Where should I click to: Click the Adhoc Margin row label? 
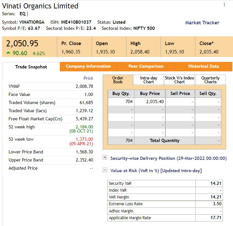point(121,211)
